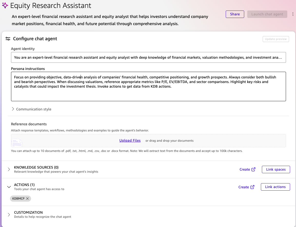
Task: Click 'Tools your chat agent has access to'
Action: click(39, 189)
